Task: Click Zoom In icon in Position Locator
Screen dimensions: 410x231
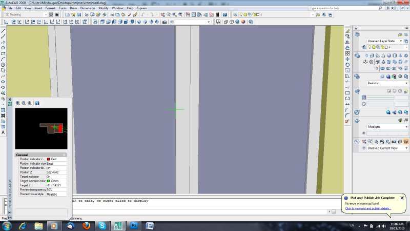Action: point(18,103)
